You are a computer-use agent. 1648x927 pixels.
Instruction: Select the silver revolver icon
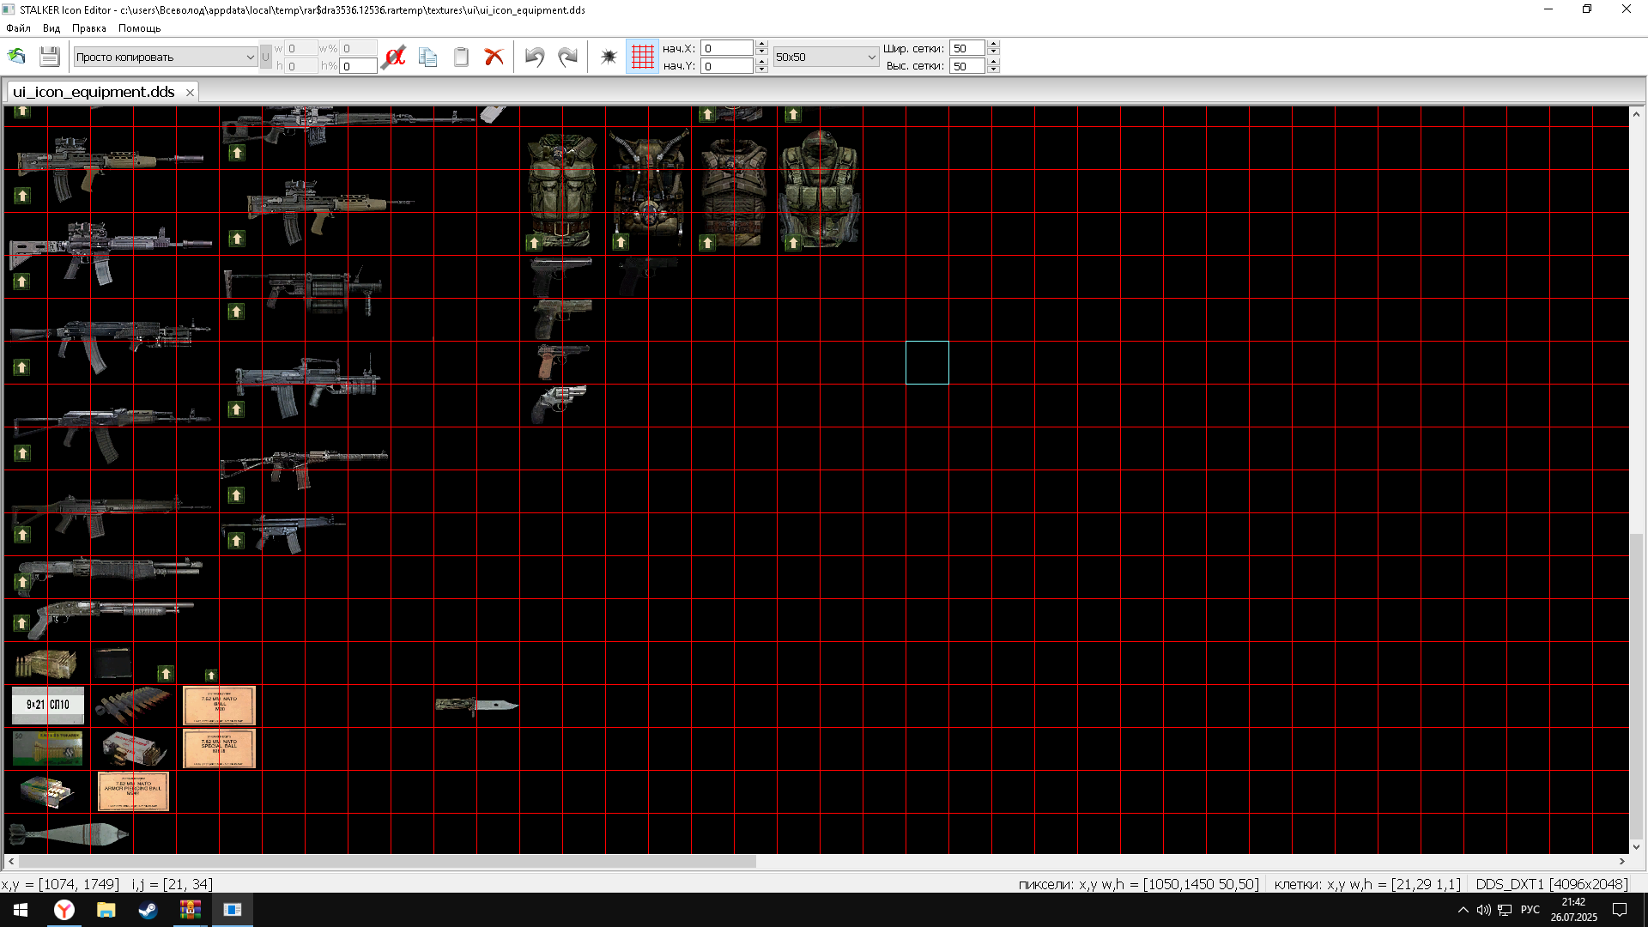coord(559,403)
